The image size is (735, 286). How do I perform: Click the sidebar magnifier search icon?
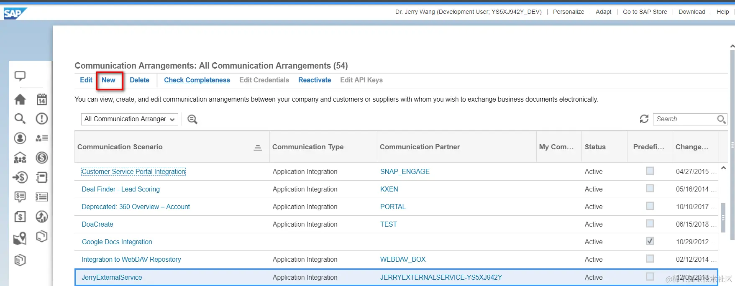tap(20, 119)
